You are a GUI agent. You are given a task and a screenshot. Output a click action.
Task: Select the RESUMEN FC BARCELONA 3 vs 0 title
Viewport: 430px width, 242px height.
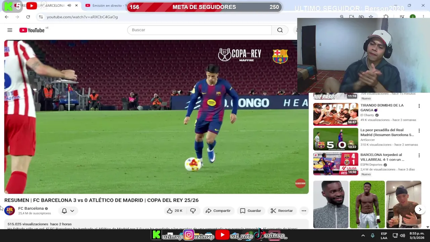tap(101, 200)
